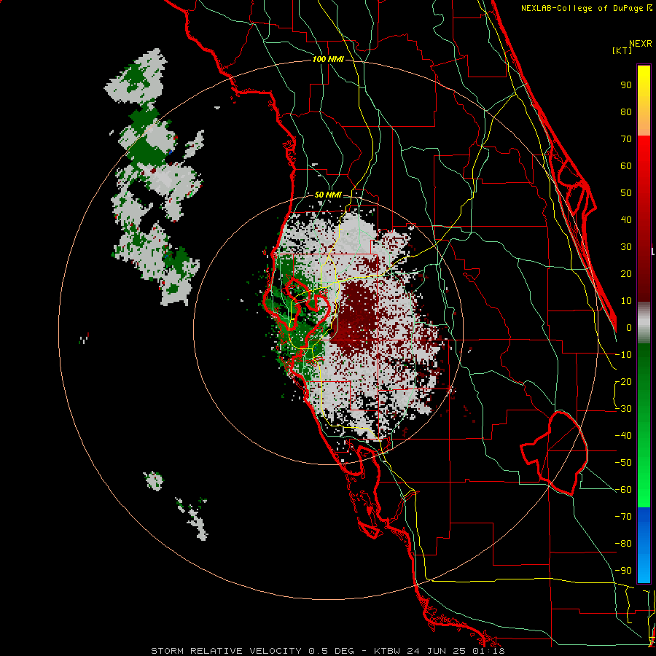Click the positive 70 knot scale label
656x656 pixels.
[x=626, y=139]
